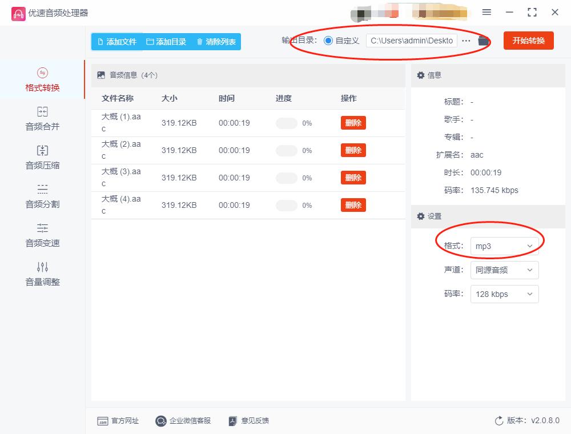Click the progress bar of 大概 (1).aac

coord(286,123)
